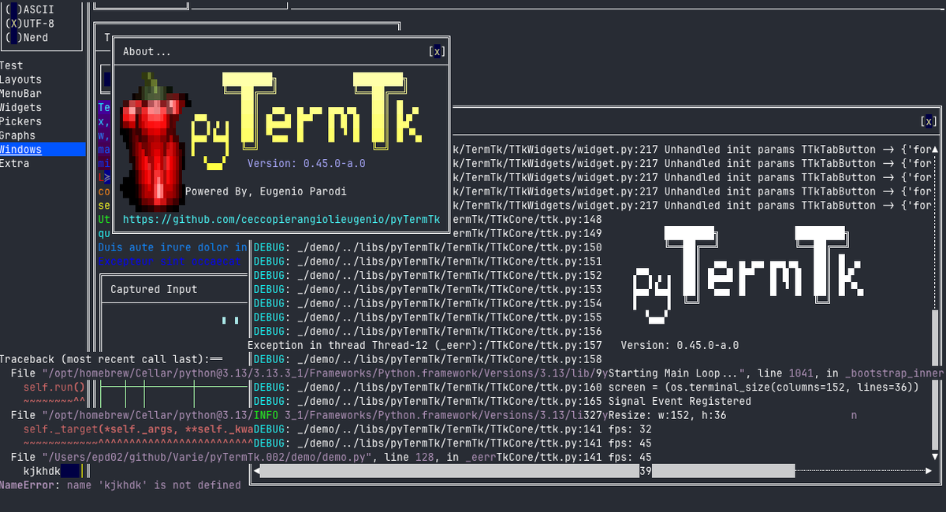This screenshot has width=946, height=512.
Task: Click the 'fps: 32' log entry
Action: 630,429
